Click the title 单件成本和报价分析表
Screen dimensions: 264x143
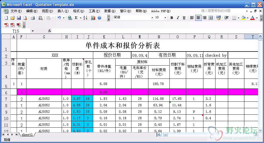[123, 46]
